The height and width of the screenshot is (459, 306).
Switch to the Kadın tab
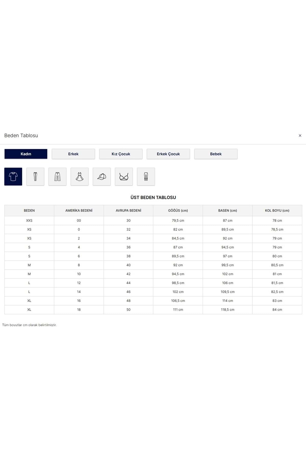26,154
